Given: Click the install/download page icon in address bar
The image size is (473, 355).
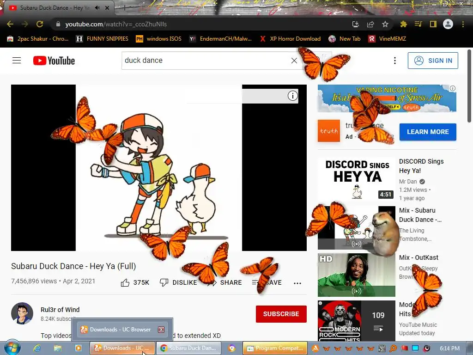Looking at the screenshot, I should [x=356, y=24].
